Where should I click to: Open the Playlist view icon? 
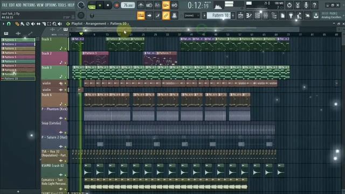click(240, 16)
